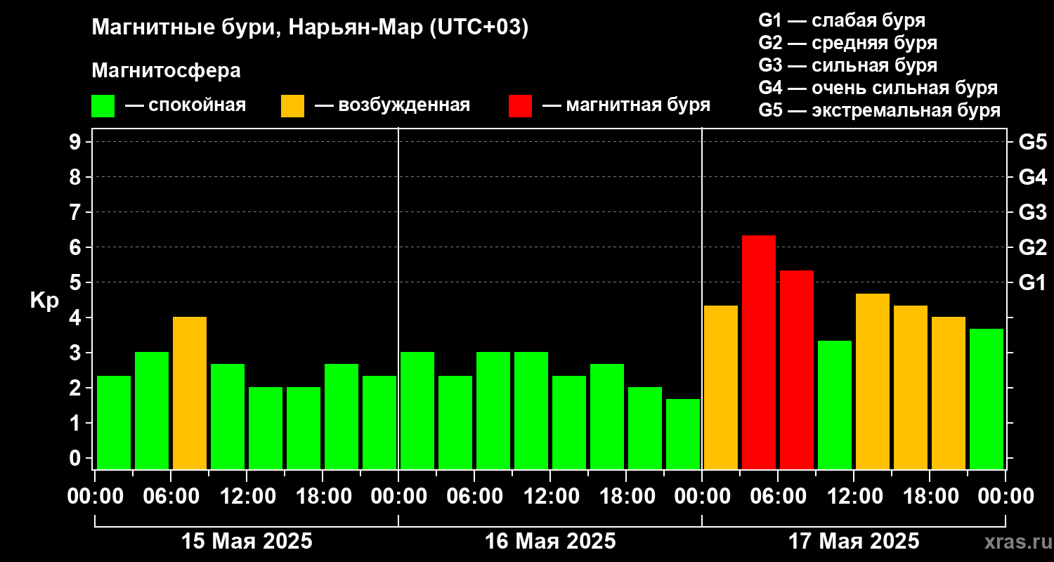Select the shortest green bar on 16 May

coord(683,433)
